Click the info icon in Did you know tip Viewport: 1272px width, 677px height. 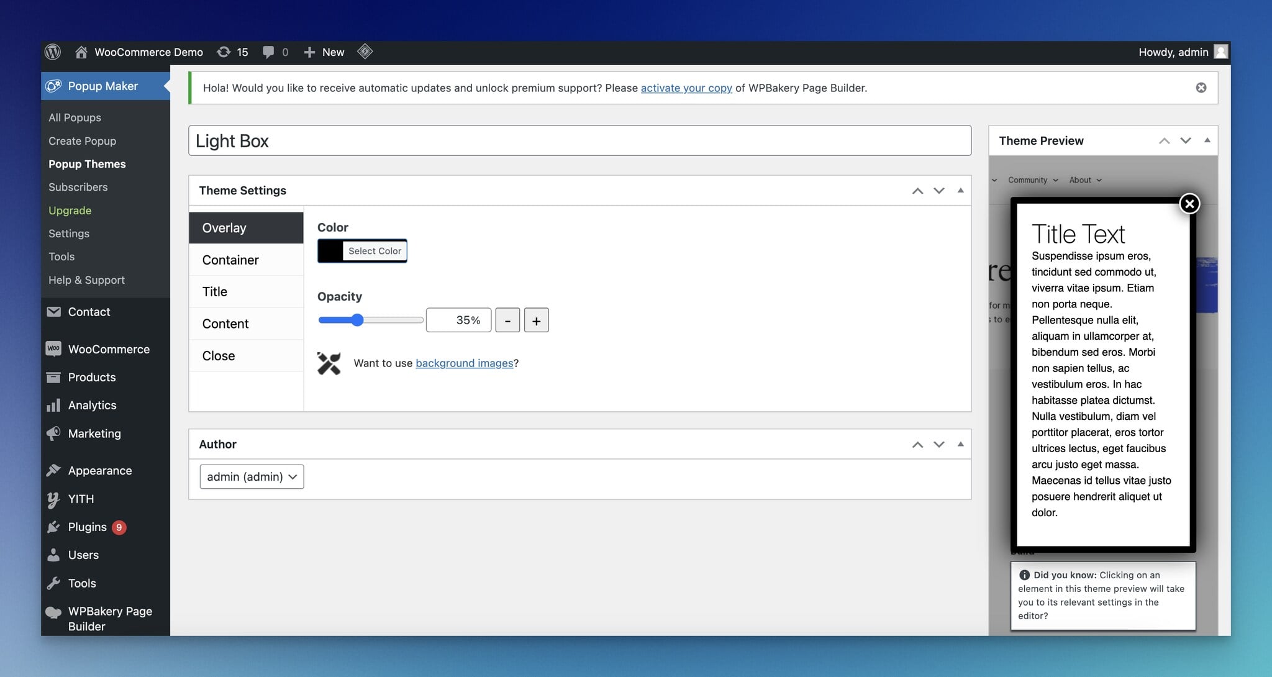coord(1024,575)
